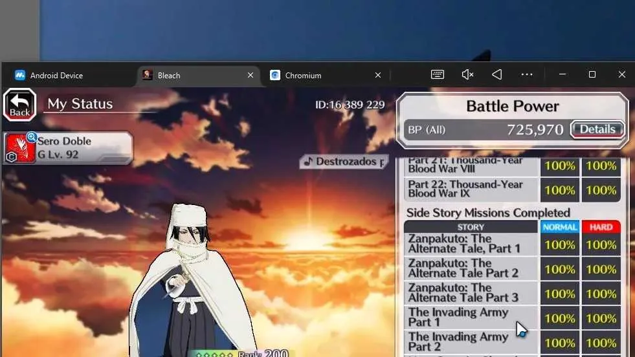Click the BP (All) 725,970 value
This screenshot has width=635, height=357.
coord(535,129)
